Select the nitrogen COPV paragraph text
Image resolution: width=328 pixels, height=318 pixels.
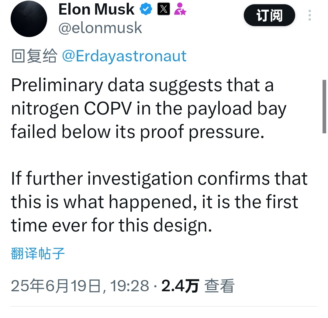point(149,108)
